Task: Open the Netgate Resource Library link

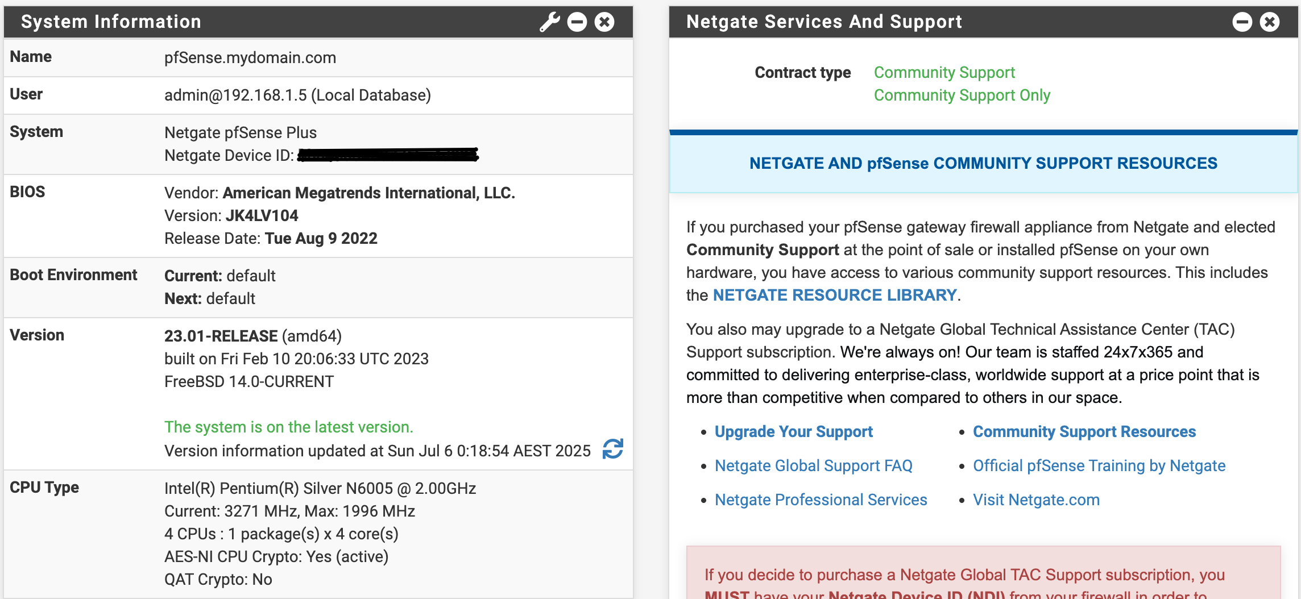Action: pyautogui.click(x=834, y=296)
